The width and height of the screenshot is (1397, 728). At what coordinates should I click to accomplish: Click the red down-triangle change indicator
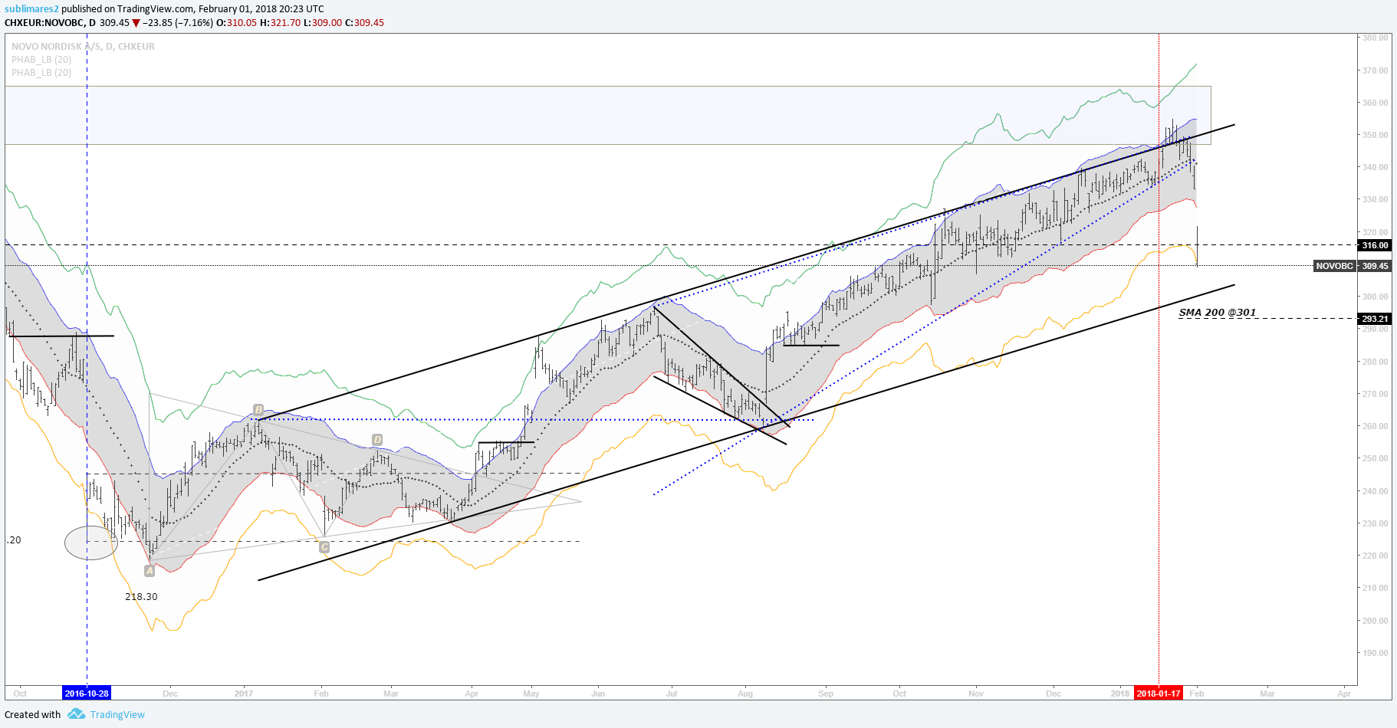click(136, 23)
